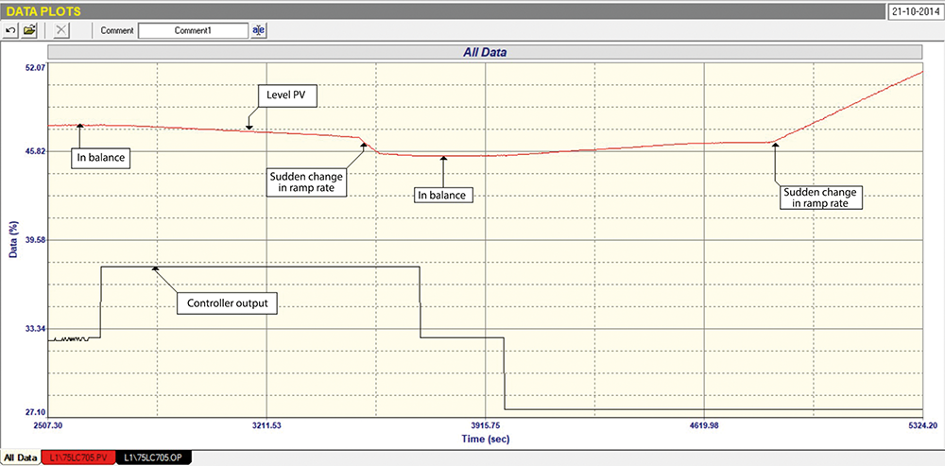Click the 45.82 y-axis value
Screen dimensions: 945x466
point(34,151)
